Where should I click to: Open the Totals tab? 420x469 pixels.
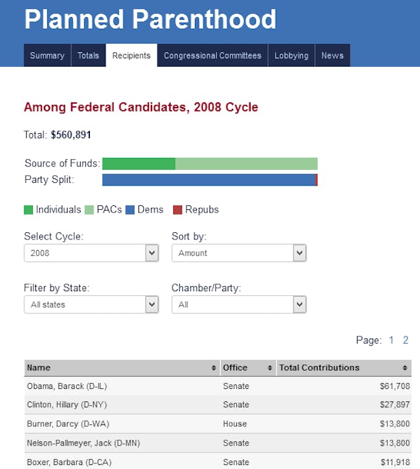(88, 56)
